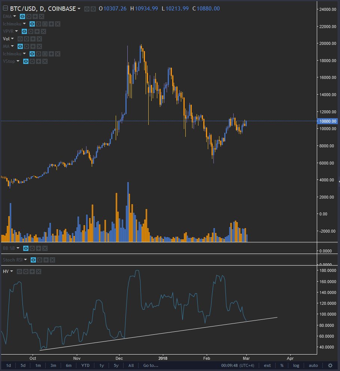This screenshot has height=371, width=340.
Task: Toggle HV indicator visibility eye
Action: [19, 272]
